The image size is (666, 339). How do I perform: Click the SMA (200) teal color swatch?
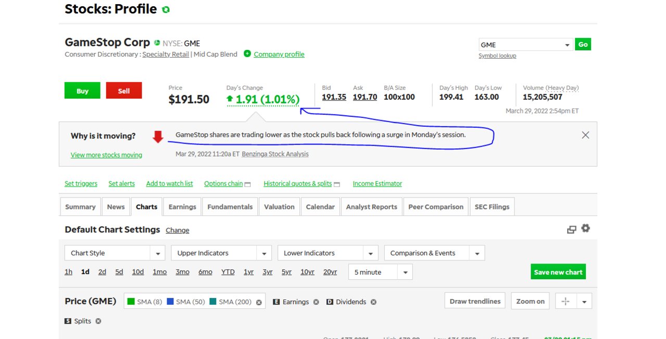(212, 302)
